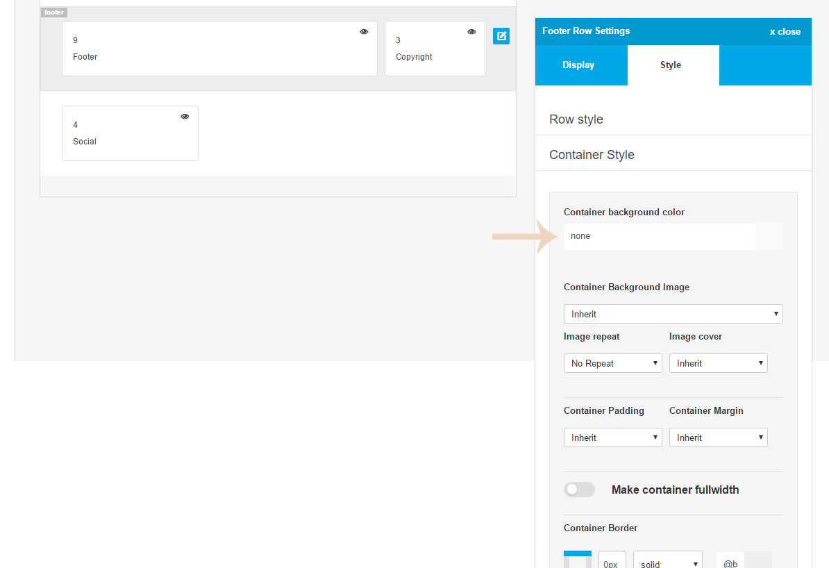Screen dimensions: 829x568
Task: Click the Footer Row Settings title
Action: click(x=586, y=31)
